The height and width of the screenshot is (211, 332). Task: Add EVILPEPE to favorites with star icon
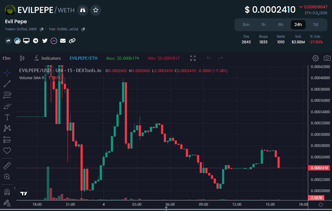click(95, 10)
